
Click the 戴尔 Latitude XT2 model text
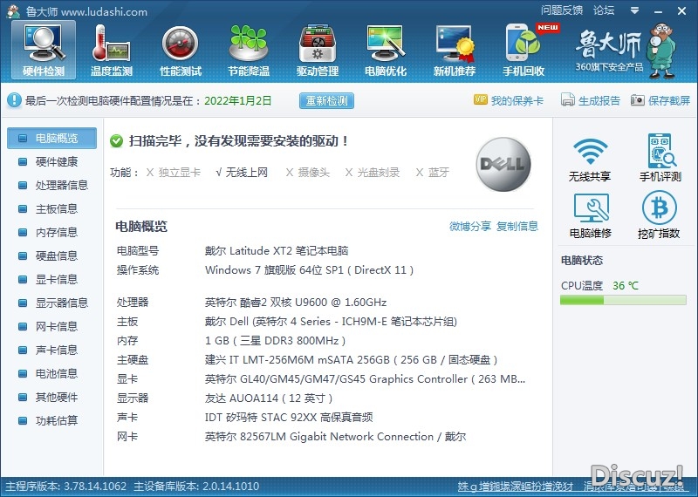click(277, 250)
